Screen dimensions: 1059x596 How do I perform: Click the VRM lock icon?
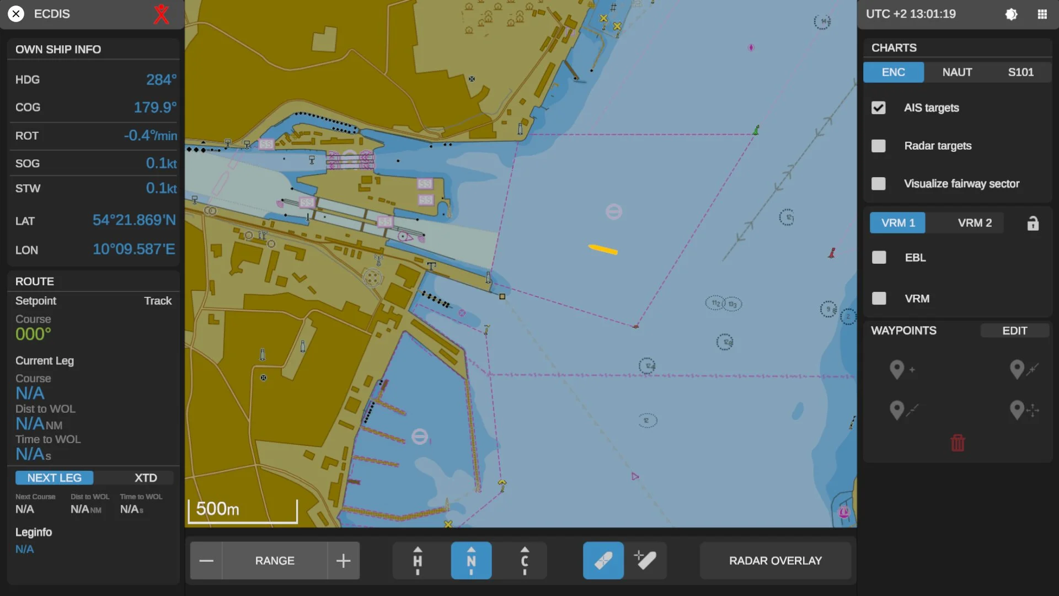1033,223
